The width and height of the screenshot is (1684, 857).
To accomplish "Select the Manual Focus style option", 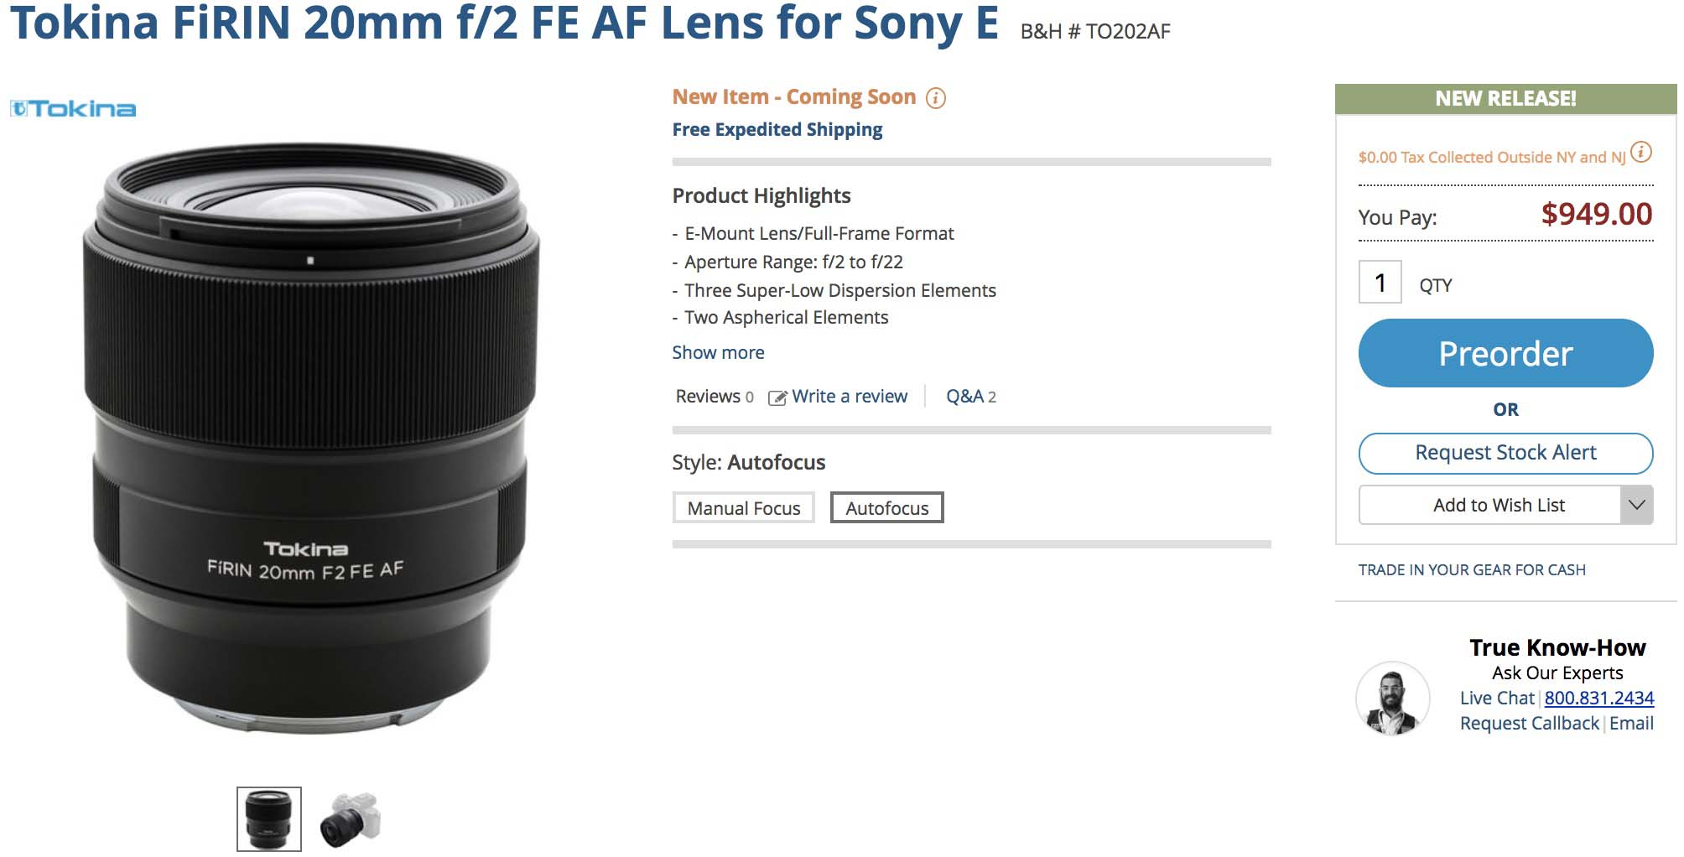I will [x=743, y=508].
